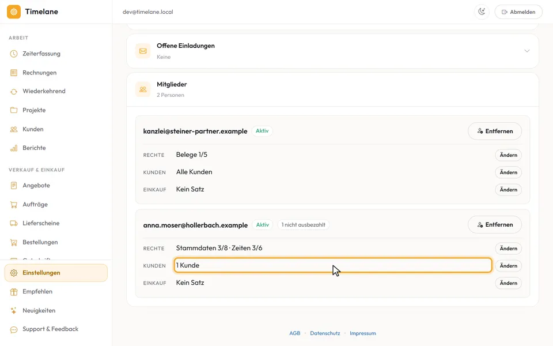Click the Abmelden button
The width and height of the screenshot is (553, 346).
point(518,12)
